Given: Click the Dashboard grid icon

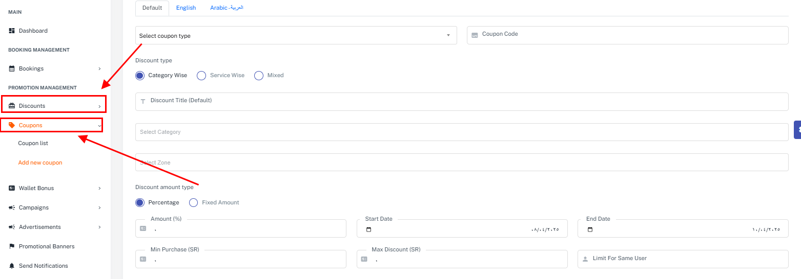Looking at the screenshot, I should click(x=12, y=31).
